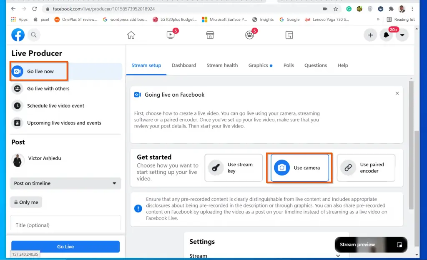Choose Use paired encoder option
427x260 pixels.
366,168
